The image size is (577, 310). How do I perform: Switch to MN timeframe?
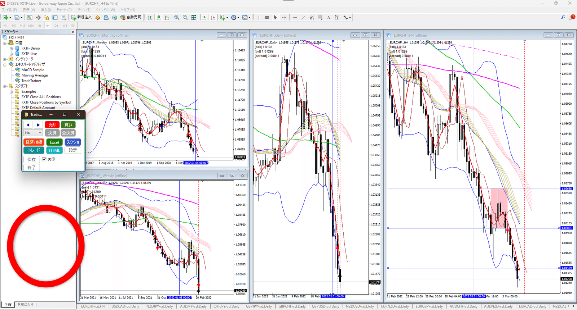click(x=73, y=26)
